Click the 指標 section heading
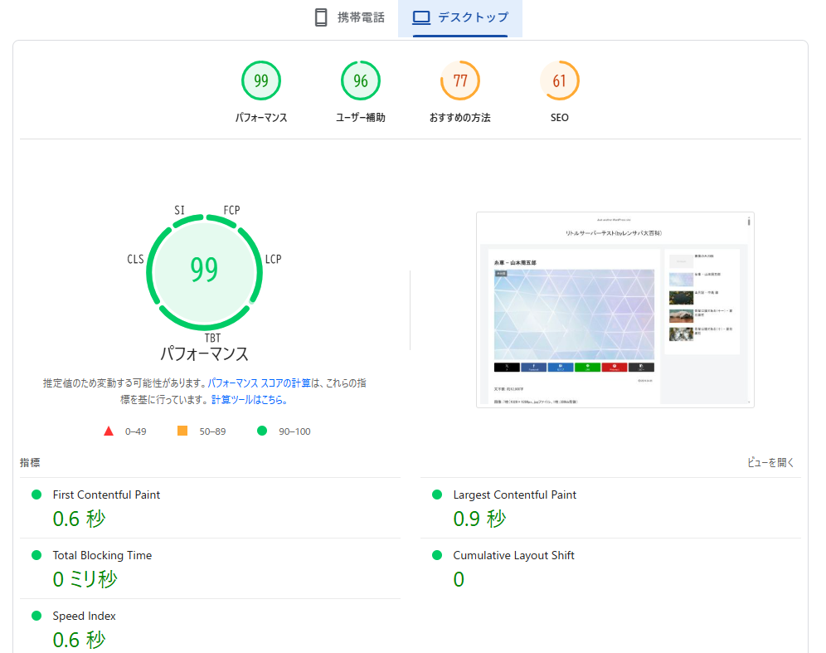The height and width of the screenshot is (653, 826). (30, 462)
